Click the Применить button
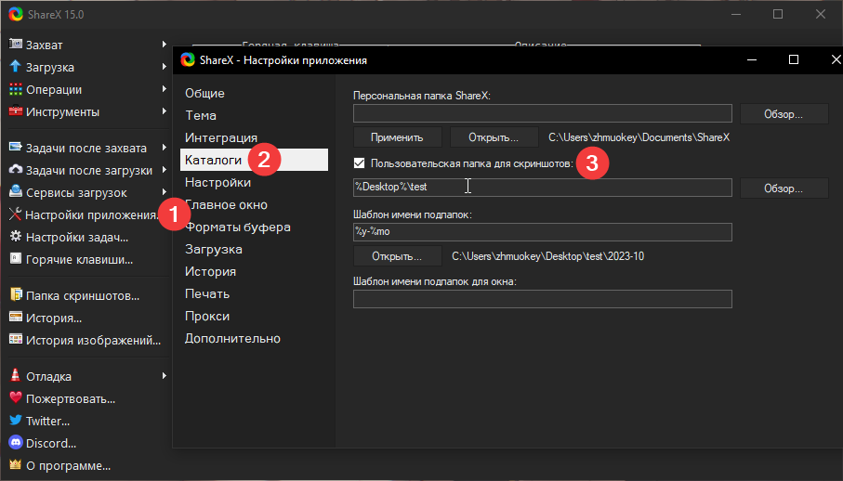Image resolution: width=843 pixels, height=481 pixels. pos(397,137)
